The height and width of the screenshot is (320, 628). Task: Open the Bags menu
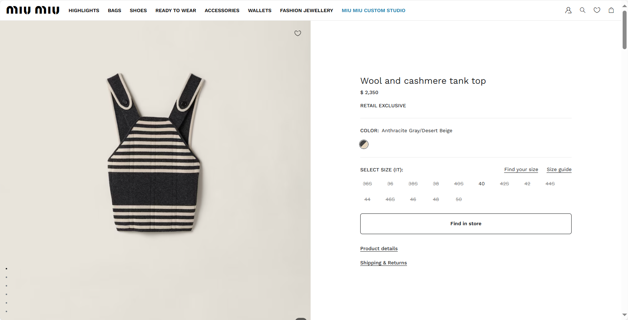(115, 10)
